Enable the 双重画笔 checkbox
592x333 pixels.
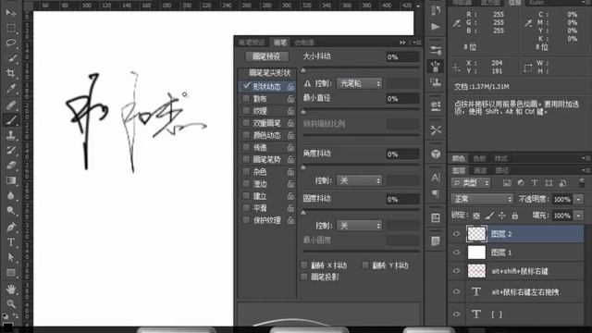[247, 123]
